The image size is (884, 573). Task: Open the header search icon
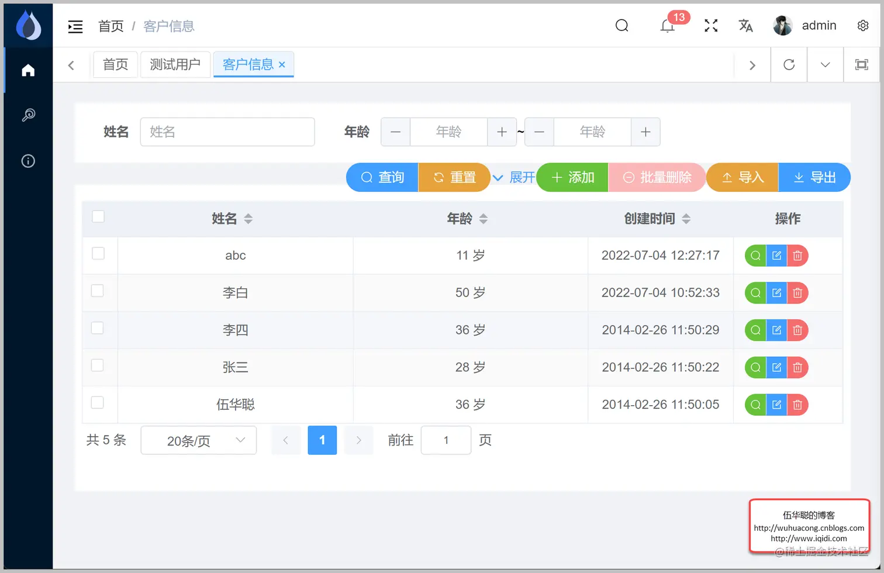click(622, 26)
